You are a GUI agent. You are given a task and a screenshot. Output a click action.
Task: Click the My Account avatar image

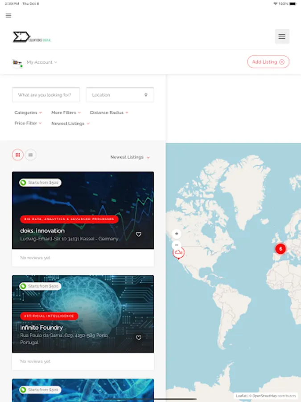17,62
